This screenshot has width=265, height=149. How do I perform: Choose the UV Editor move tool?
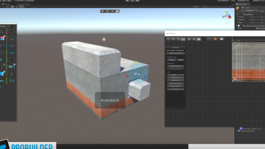pos(173,39)
